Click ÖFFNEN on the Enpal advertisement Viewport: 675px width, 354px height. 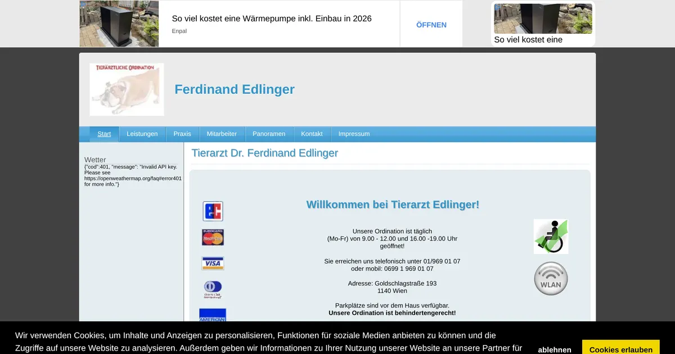431,24
